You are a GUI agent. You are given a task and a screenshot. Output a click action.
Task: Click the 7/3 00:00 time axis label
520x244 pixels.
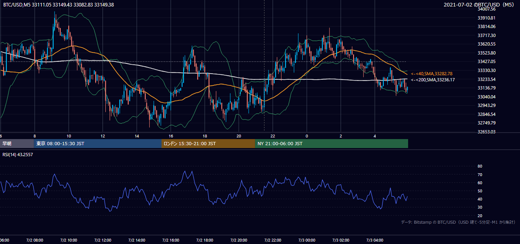click(x=307, y=240)
